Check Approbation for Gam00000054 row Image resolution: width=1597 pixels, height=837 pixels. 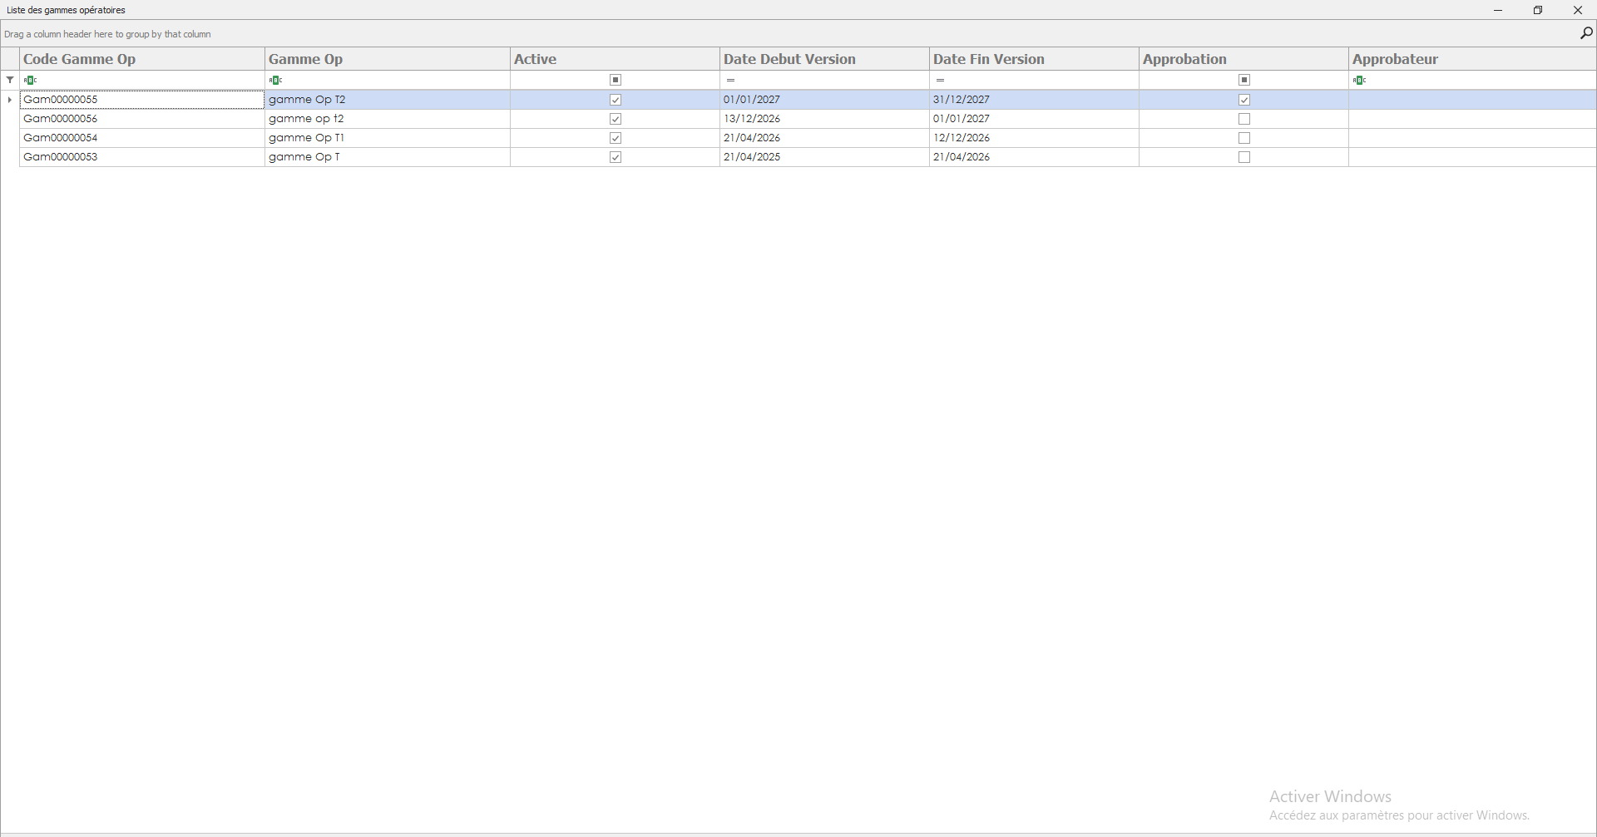1244,138
